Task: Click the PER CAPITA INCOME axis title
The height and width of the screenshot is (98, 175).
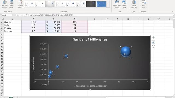Action: click(33, 64)
